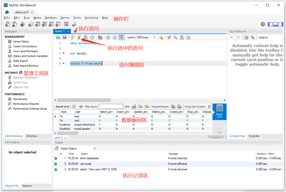Commit transaction check icon
Image resolution: width=286 pixels, height=192 pixels.
point(108,37)
